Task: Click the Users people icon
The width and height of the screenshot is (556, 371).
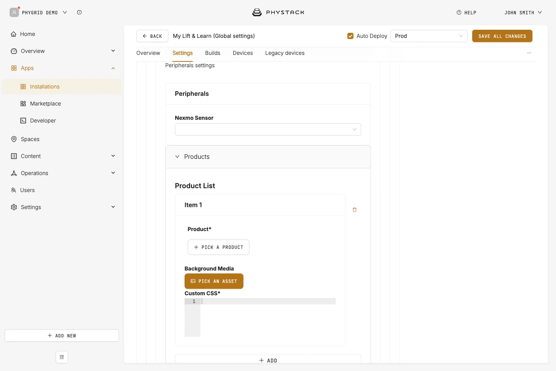Action: (x=14, y=190)
